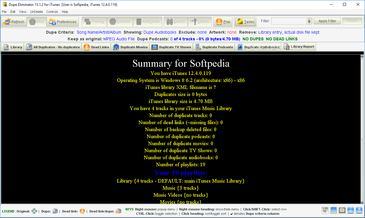Open the View menu

pyautogui.click(x=23, y=12)
